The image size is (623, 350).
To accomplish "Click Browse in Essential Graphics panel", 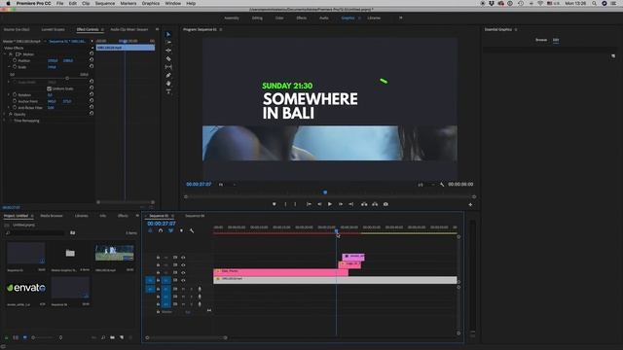I will 541,40.
